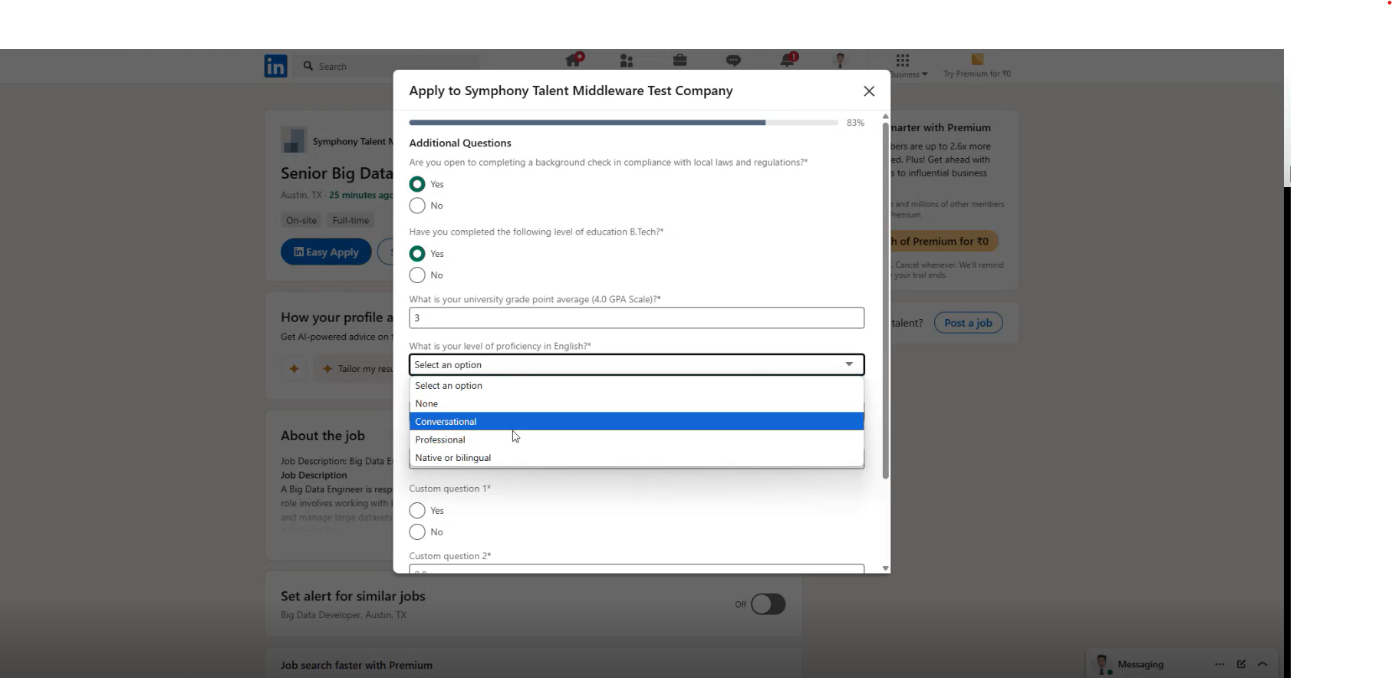Open the For Business grid icon

pos(903,60)
